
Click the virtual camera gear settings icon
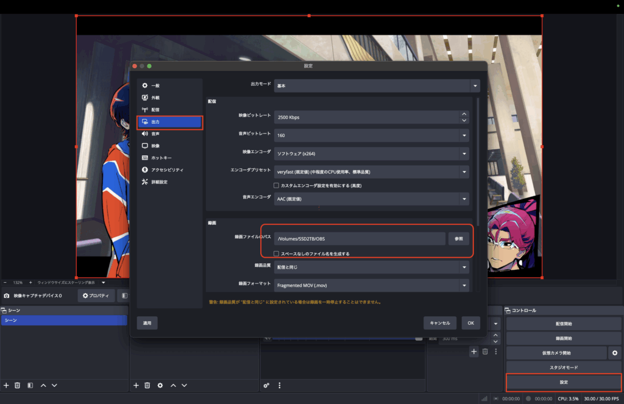tap(615, 353)
